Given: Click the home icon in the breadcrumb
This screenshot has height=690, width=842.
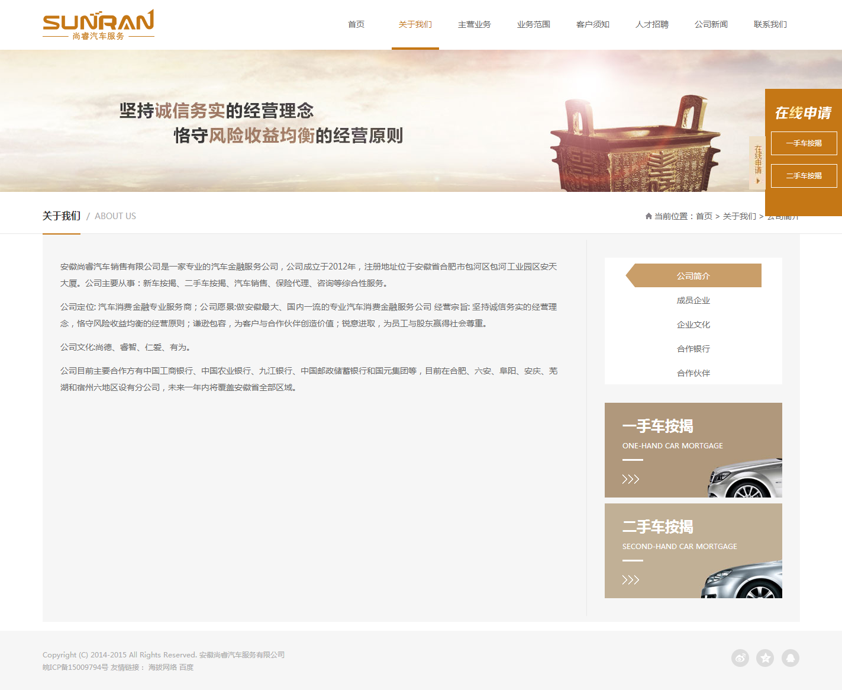Looking at the screenshot, I should 649,216.
